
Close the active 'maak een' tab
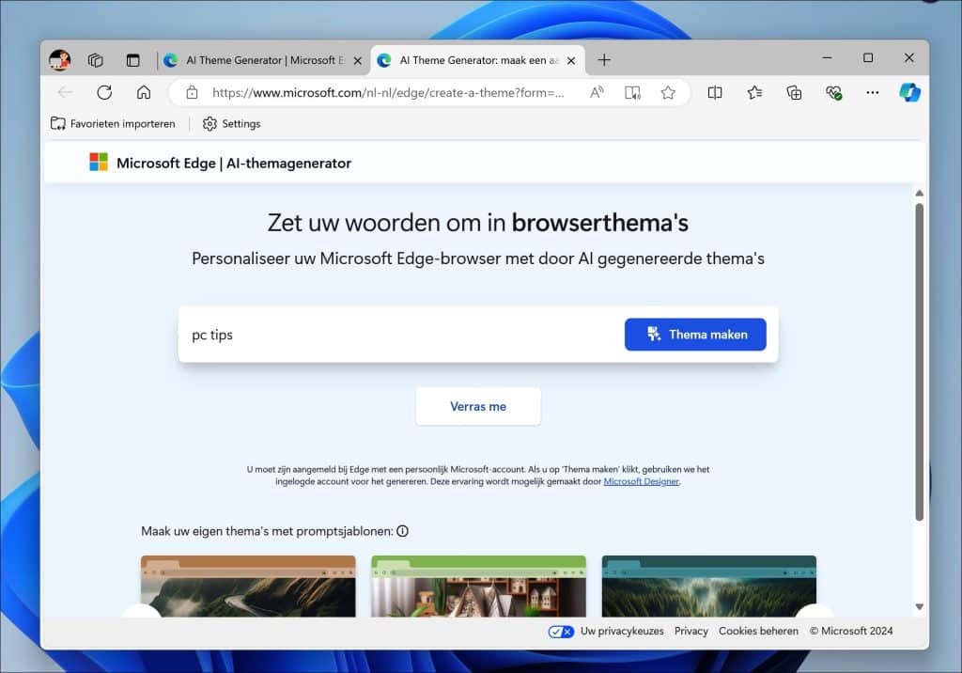click(571, 61)
